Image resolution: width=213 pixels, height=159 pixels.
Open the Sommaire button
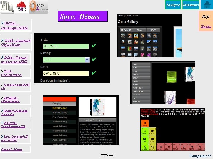click(x=191, y=5)
